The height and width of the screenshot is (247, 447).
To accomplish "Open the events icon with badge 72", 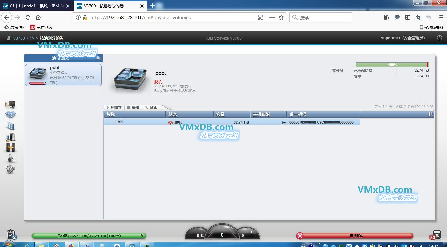I will pos(436,235).
